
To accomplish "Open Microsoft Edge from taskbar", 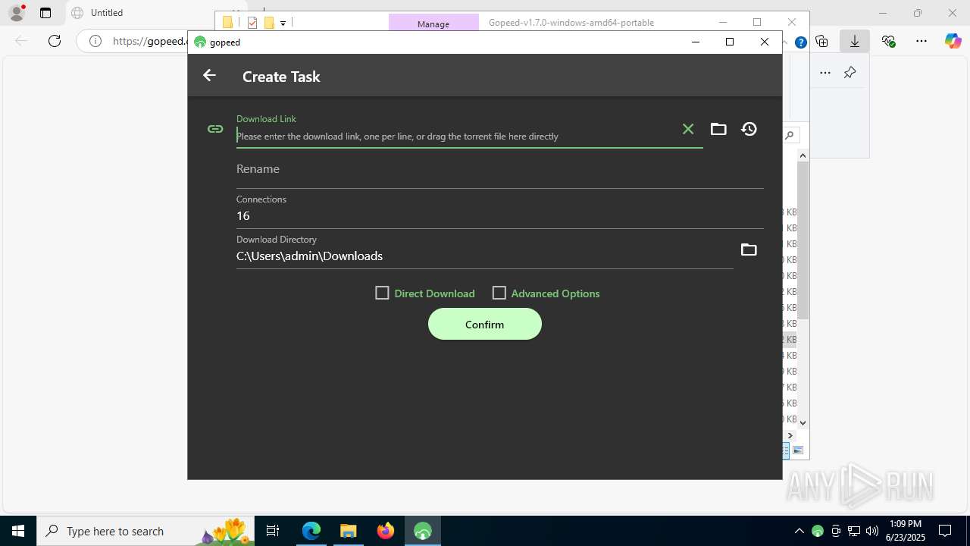I will click(x=311, y=531).
